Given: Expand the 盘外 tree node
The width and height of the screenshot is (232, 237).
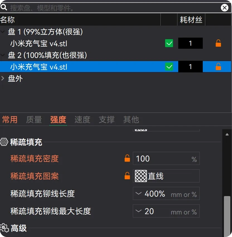Looking at the screenshot, I should tap(3, 78).
